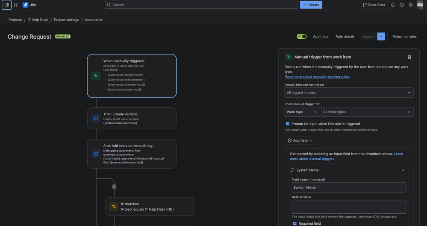Open Rule details
The image size is (427, 226).
(x=345, y=36)
